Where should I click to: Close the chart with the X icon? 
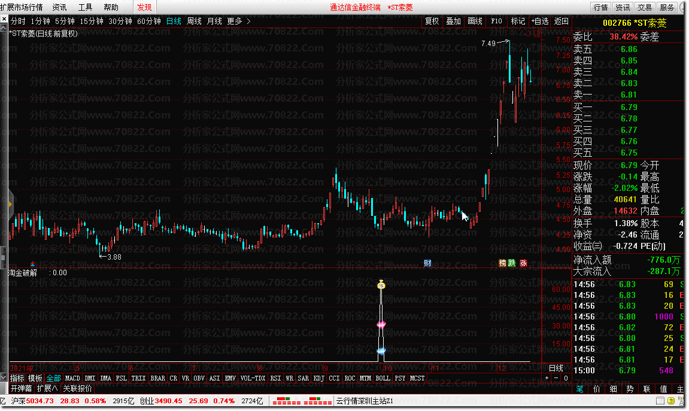point(4,19)
